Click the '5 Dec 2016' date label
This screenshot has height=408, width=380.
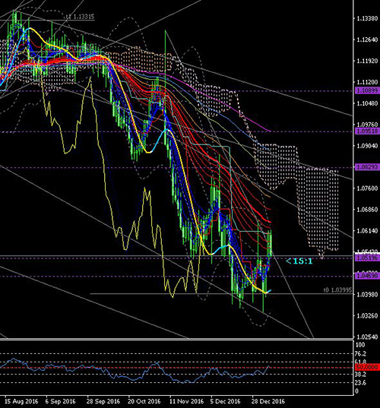click(x=226, y=401)
